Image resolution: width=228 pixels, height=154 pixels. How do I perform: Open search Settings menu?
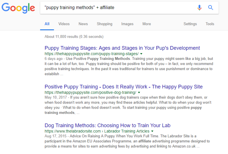coord(190,24)
